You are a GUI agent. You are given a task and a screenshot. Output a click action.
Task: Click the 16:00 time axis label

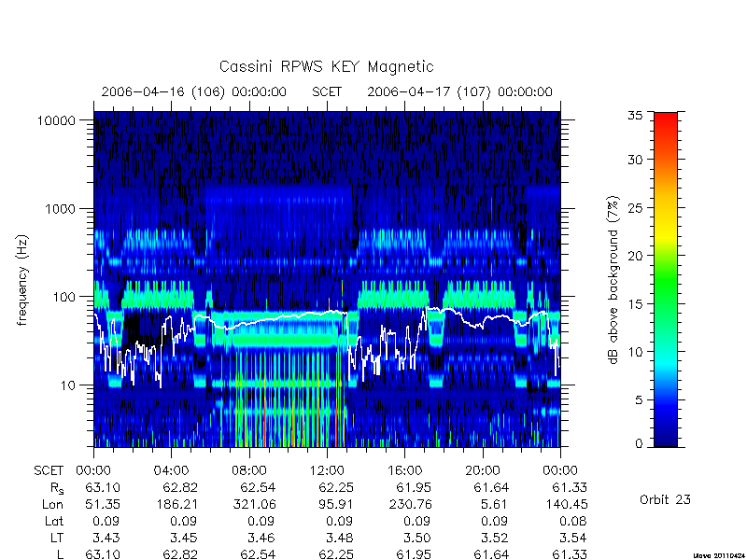(405, 471)
